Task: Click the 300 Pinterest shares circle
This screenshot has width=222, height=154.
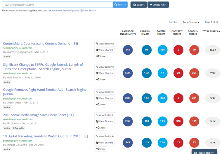Action: pyautogui.click(x=178, y=121)
